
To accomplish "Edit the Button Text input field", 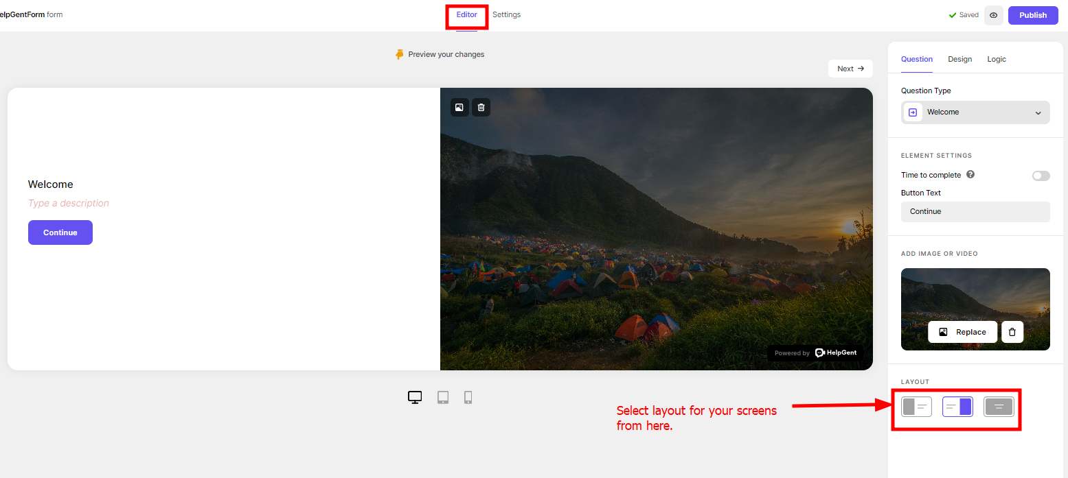I will click(x=975, y=211).
